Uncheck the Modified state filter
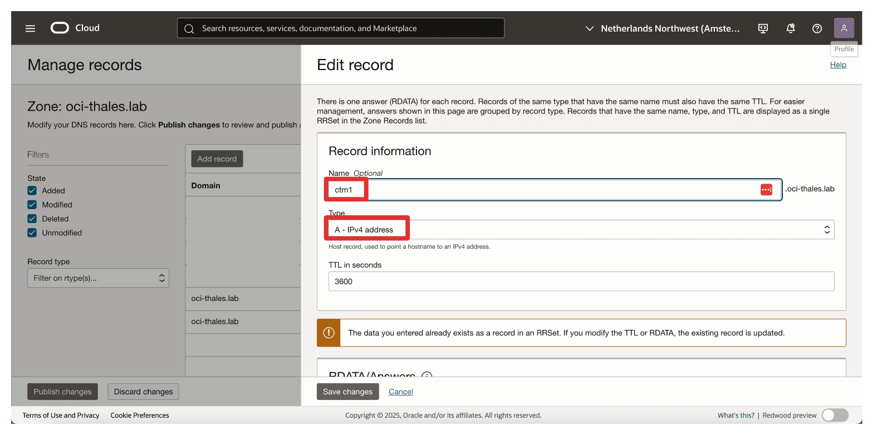Image resolution: width=873 pixels, height=435 pixels. tap(32, 205)
